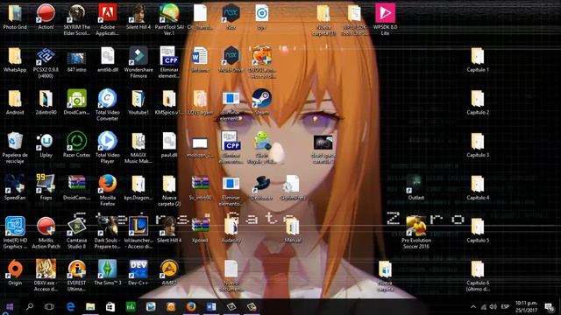Open the Xposed archive icon
Image resolution: width=561 pixels, height=315 pixels.
coord(200,227)
